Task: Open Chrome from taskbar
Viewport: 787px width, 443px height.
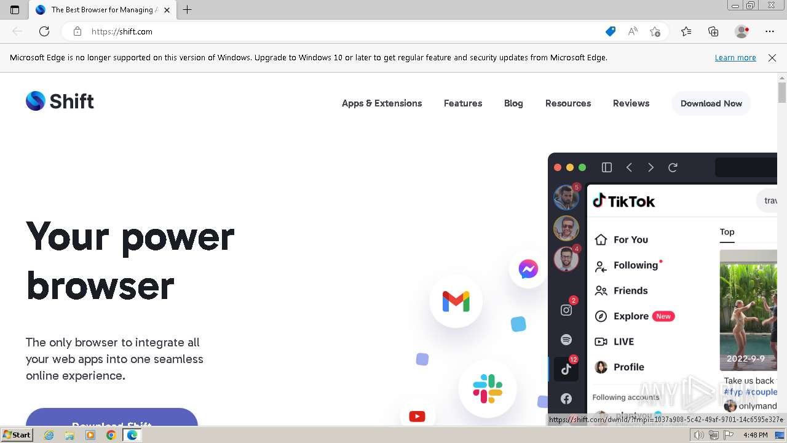Action: click(111, 435)
